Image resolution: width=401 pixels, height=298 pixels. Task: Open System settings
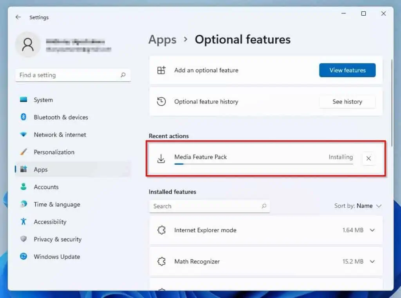(x=73, y=100)
